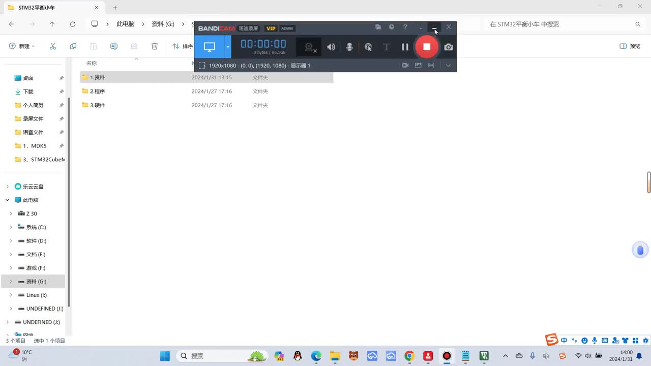The width and height of the screenshot is (651, 366).
Task: Sort files by the 名称 column header
Action: [x=92, y=63]
